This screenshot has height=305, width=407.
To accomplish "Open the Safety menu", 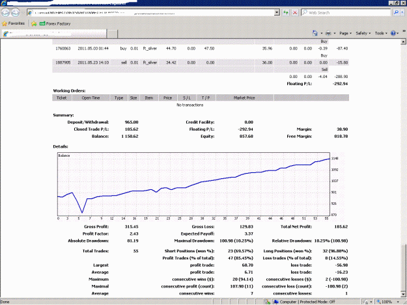I will tap(363, 33).
